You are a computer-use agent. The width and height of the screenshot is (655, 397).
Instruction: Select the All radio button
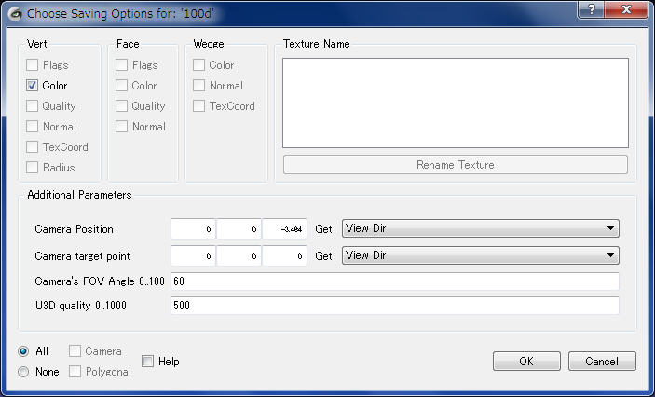click(x=23, y=351)
